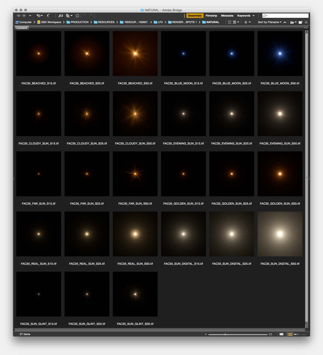Image resolution: width=323 pixels, height=355 pixels.
Task: Open thumbnail quality options dropdown
Action: point(236,22)
